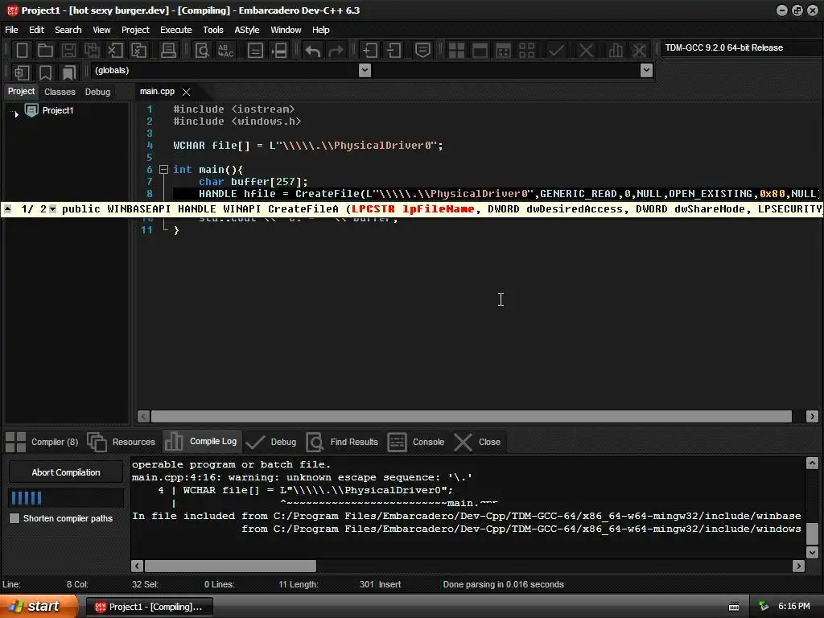Click the Save floppy disk icon

click(x=68, y=51)
